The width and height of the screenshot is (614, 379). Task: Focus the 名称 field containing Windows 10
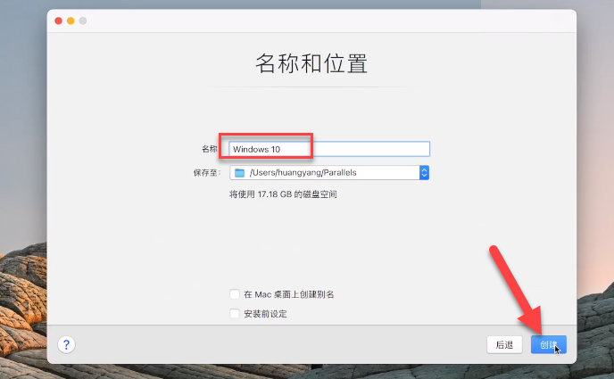pyautogui.click(x=329, y=149)
